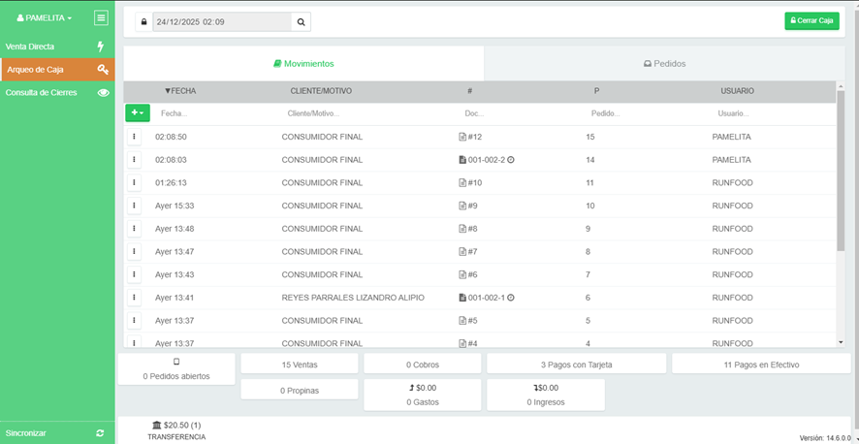Click document icon next to #7
The image size is (859, 444).
tap(462, 252)
